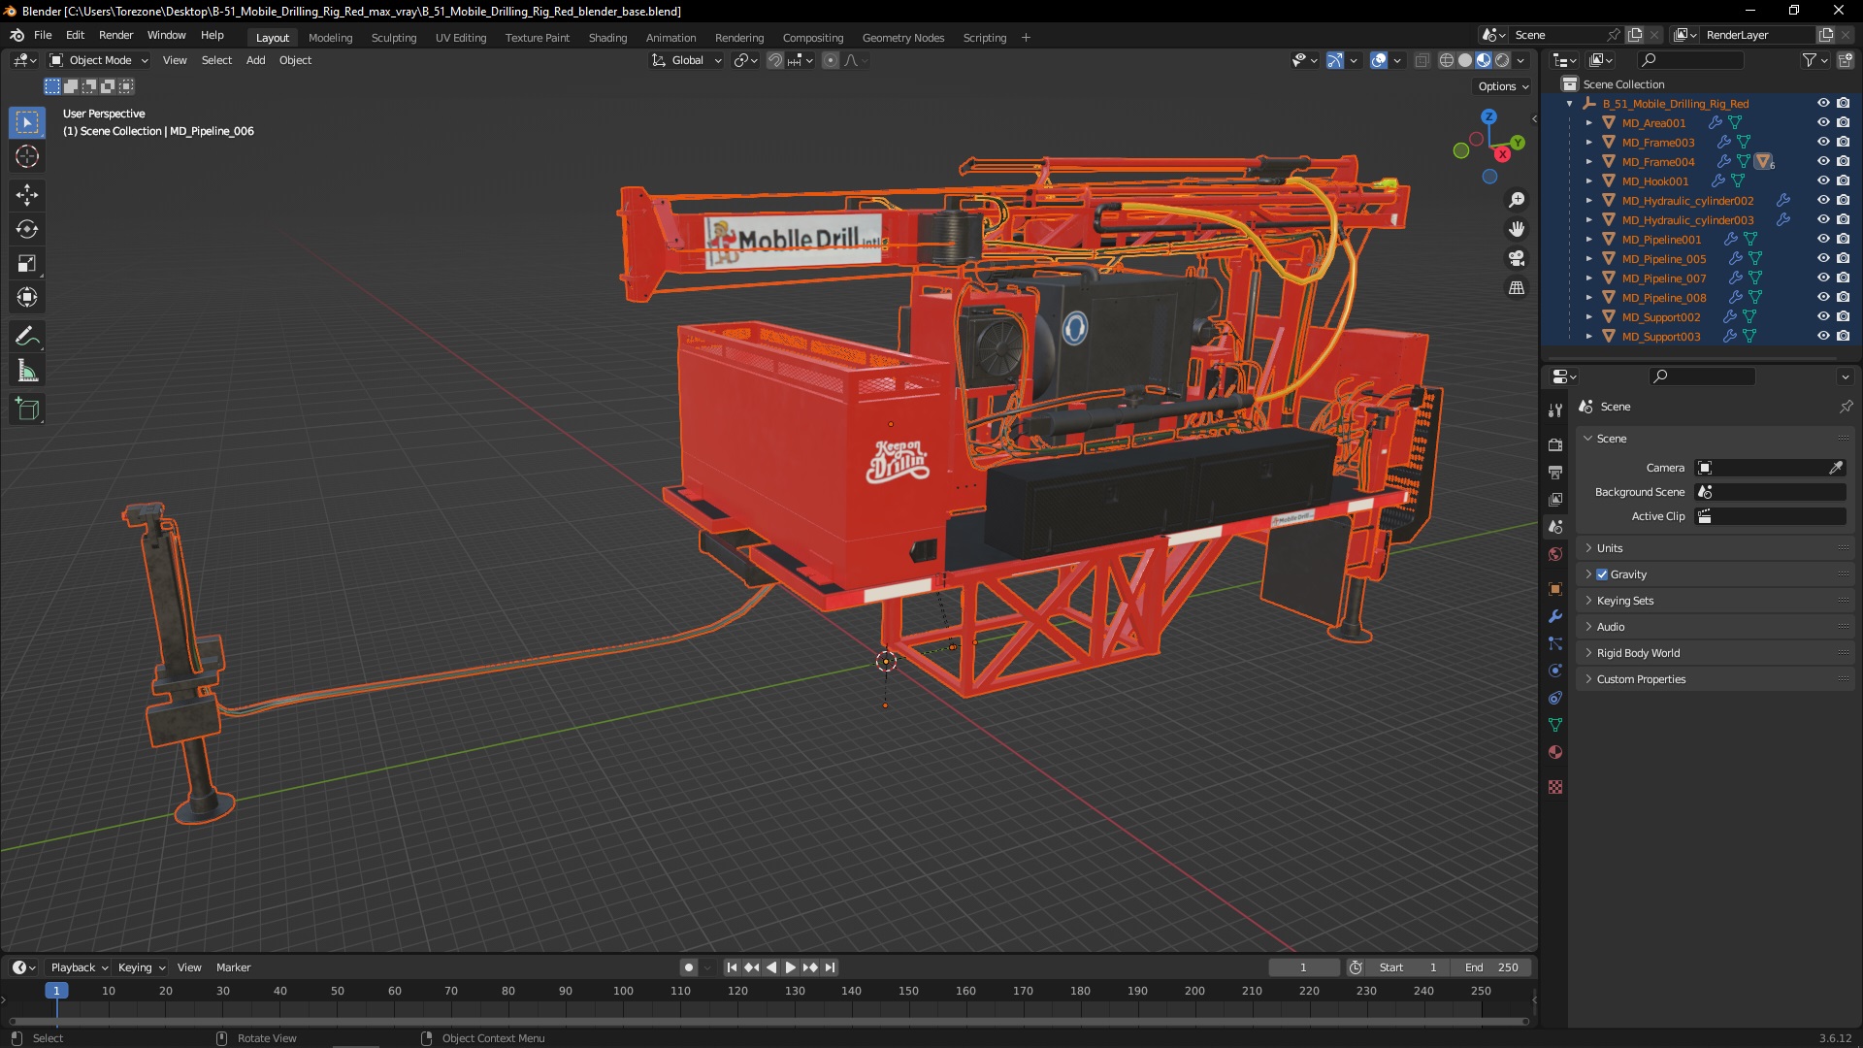Open the Physics properties tab

click(x=1555, y=671)
